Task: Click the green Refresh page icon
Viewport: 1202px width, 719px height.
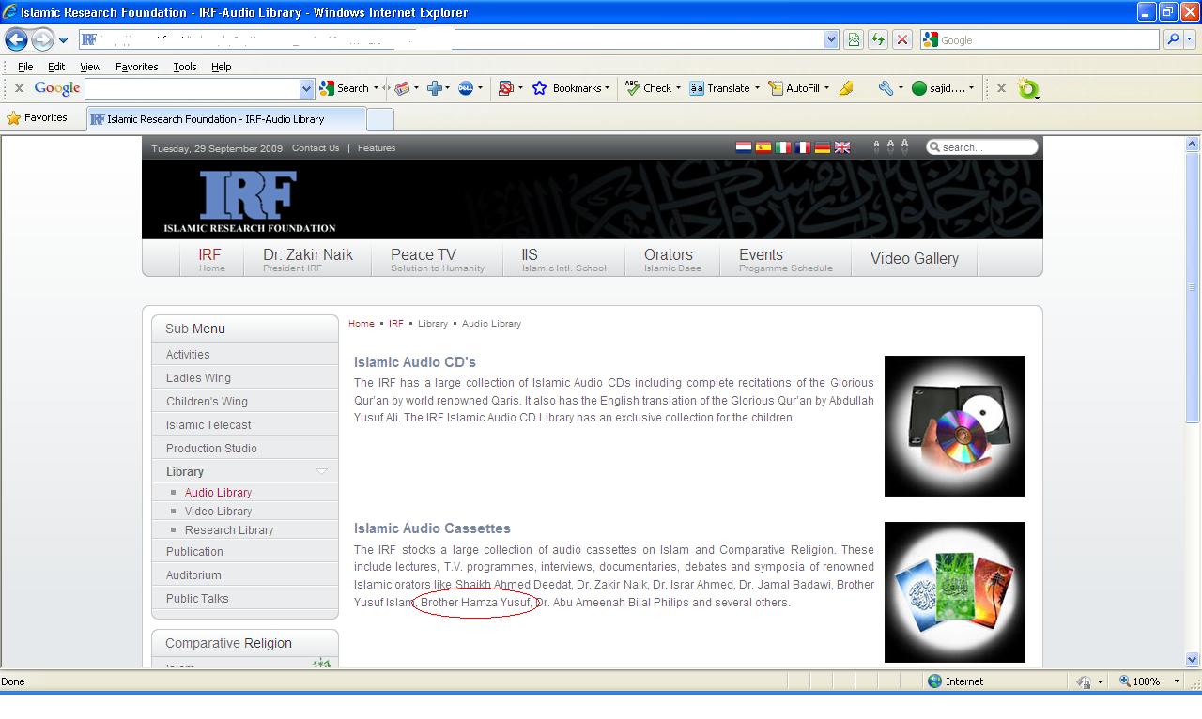Action: click(878, 39)
